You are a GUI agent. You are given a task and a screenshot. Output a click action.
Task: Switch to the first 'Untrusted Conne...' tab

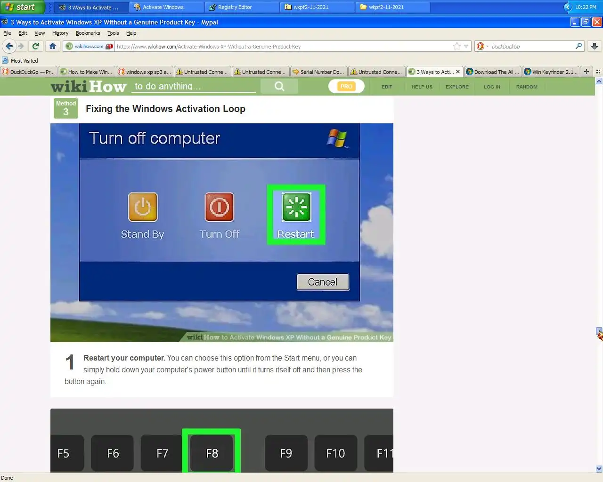203,72
